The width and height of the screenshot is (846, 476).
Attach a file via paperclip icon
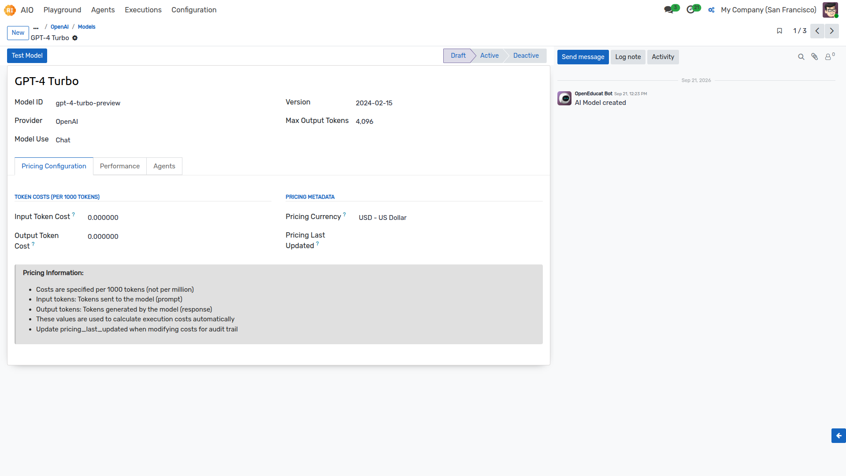[815, 57]
